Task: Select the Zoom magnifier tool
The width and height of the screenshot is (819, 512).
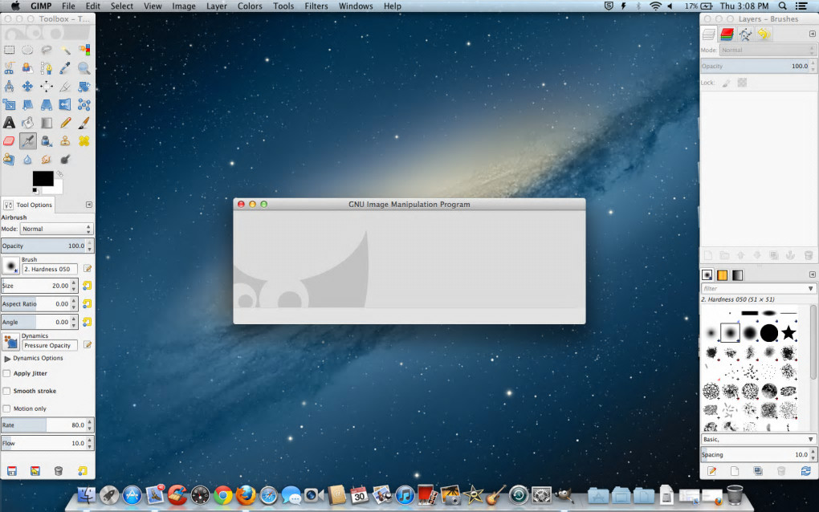Action: [x=84, y=68]
